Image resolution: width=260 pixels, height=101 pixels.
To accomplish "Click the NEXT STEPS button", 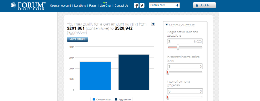I will point(77,40).
